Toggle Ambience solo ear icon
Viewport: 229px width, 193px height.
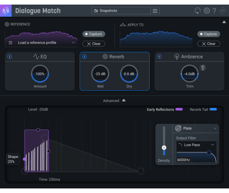click(203, 68)
